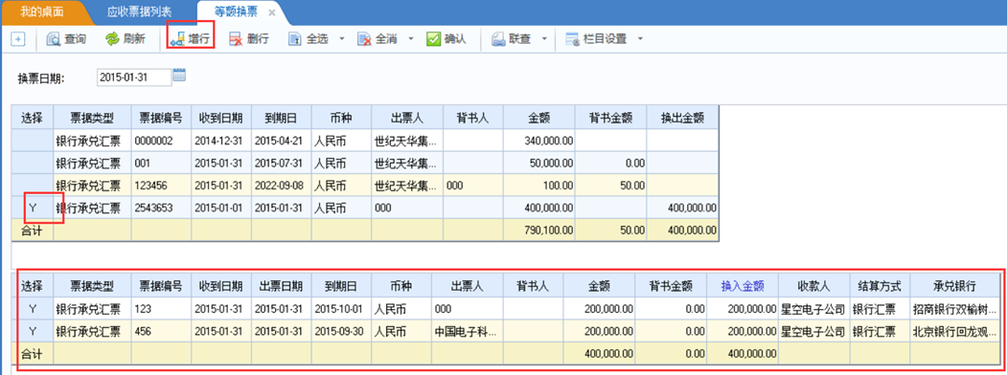Click bill number cell 0000002
The width and height of the screenshot is (1007, 375).
pos(161,141)
